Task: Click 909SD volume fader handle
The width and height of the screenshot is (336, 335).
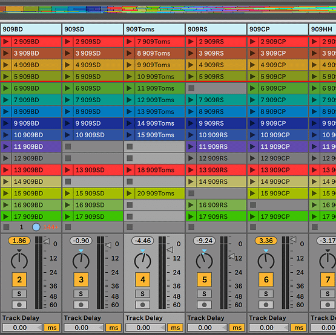Action: (108, 245)
